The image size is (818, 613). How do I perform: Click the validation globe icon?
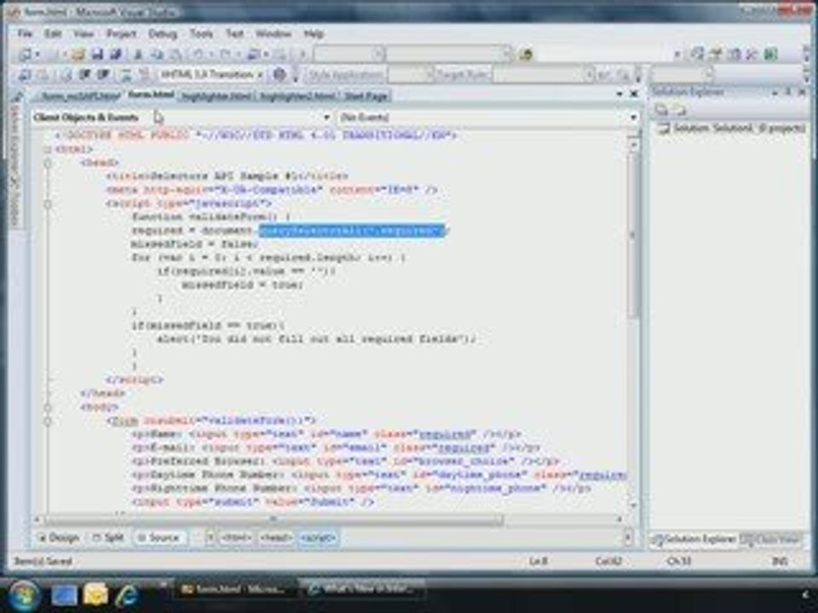click(x=279, y=75)
